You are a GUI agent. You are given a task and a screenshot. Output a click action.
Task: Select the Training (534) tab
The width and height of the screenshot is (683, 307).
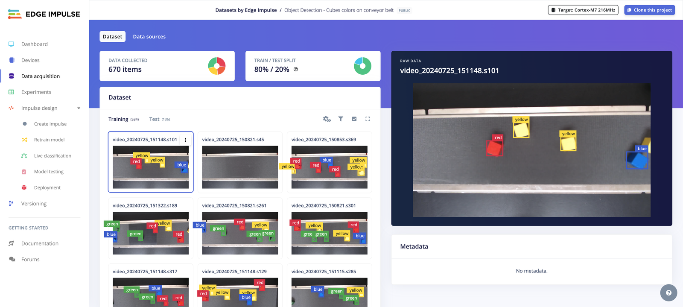[123, 119]
